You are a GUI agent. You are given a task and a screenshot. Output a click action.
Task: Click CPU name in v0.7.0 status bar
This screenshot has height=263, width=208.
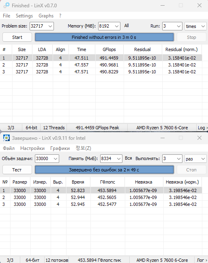click(162, 128)
